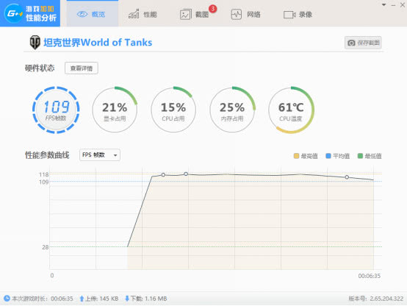Viewport: 407px width, 306px height.
Task: Close the performance analysis window
Action: pos(403,5)
